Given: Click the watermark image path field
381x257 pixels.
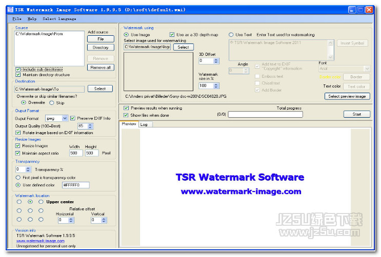Looking at the screenshot, I should click(x=147, y=47).
